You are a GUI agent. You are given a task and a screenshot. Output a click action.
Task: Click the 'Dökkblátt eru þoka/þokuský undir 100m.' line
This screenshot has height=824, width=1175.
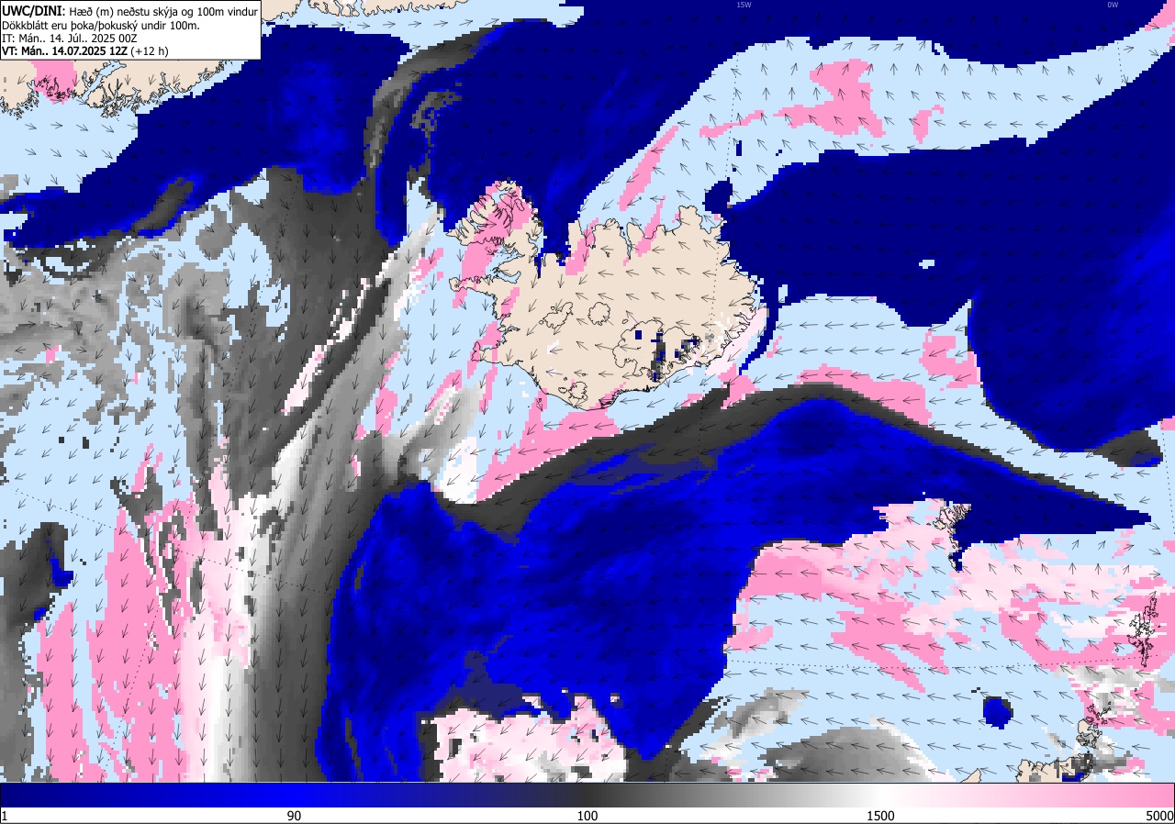click(101, 25)
